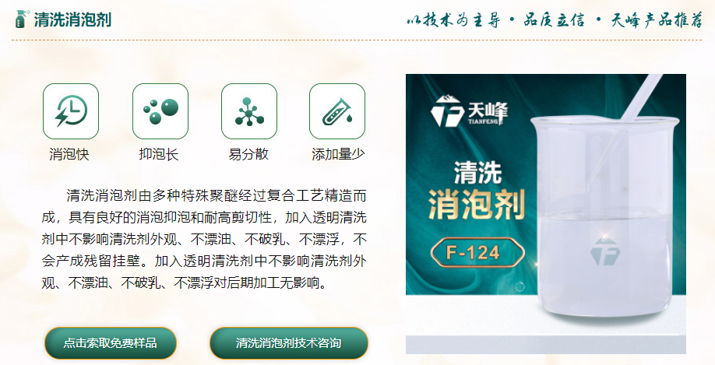Click the 抑泡长 bubbles icon
Screen dimensions: 715x365
pyautogui.click(x=160, y=111)
